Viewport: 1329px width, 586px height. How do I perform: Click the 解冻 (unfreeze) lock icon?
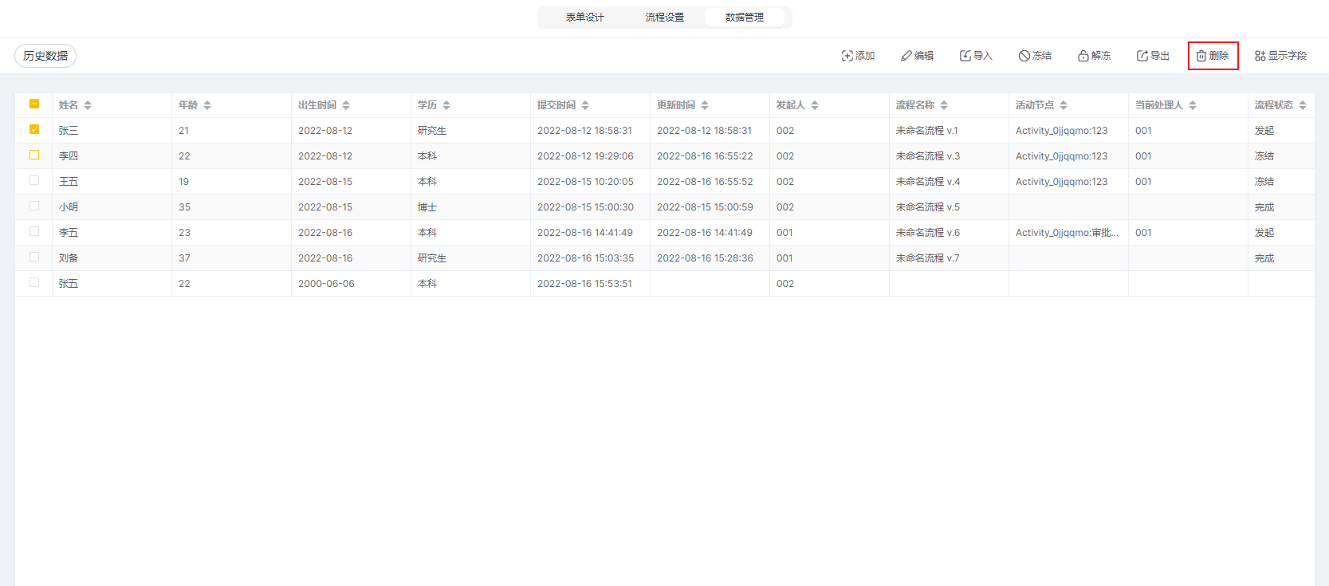coord(1083,56)
